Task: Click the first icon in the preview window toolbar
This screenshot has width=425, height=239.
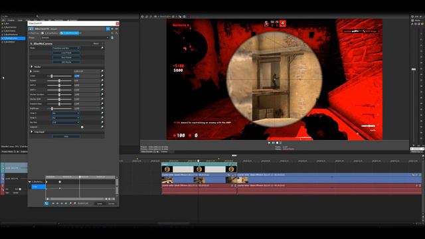Action: click(x=142, y=17)
